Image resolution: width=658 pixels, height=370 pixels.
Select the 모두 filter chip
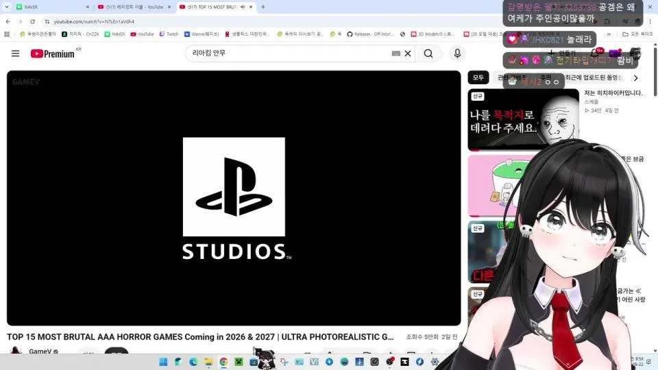(x=478, y=77)
